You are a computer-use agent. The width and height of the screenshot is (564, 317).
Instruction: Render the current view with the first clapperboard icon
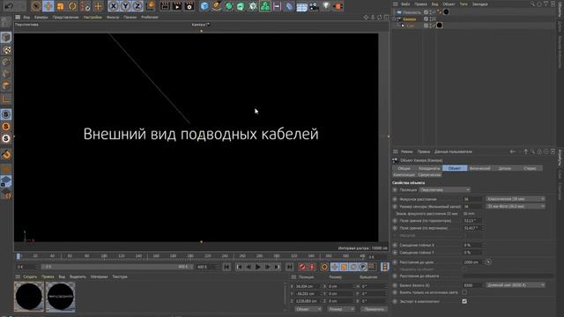165,6
